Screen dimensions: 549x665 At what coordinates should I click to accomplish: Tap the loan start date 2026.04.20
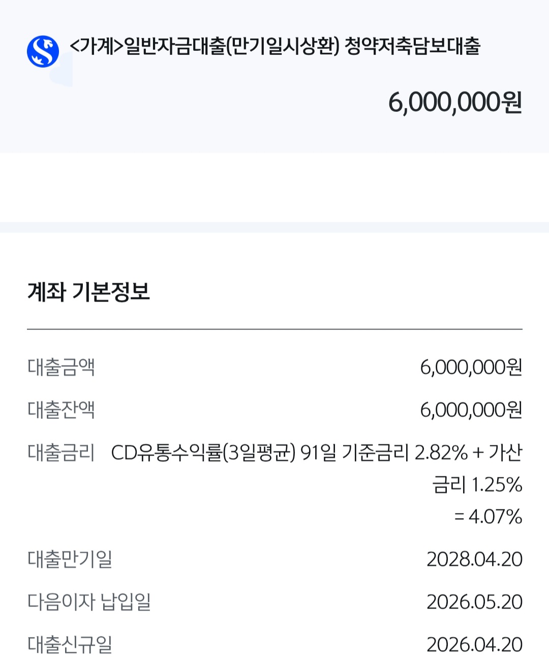tap(474, 645)
